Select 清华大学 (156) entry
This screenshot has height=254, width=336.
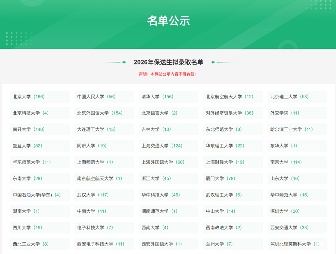pyautogui.click(x=169, y=97)
